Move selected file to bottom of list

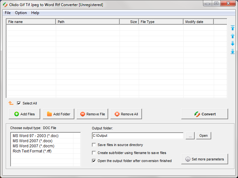pos(233,51)
